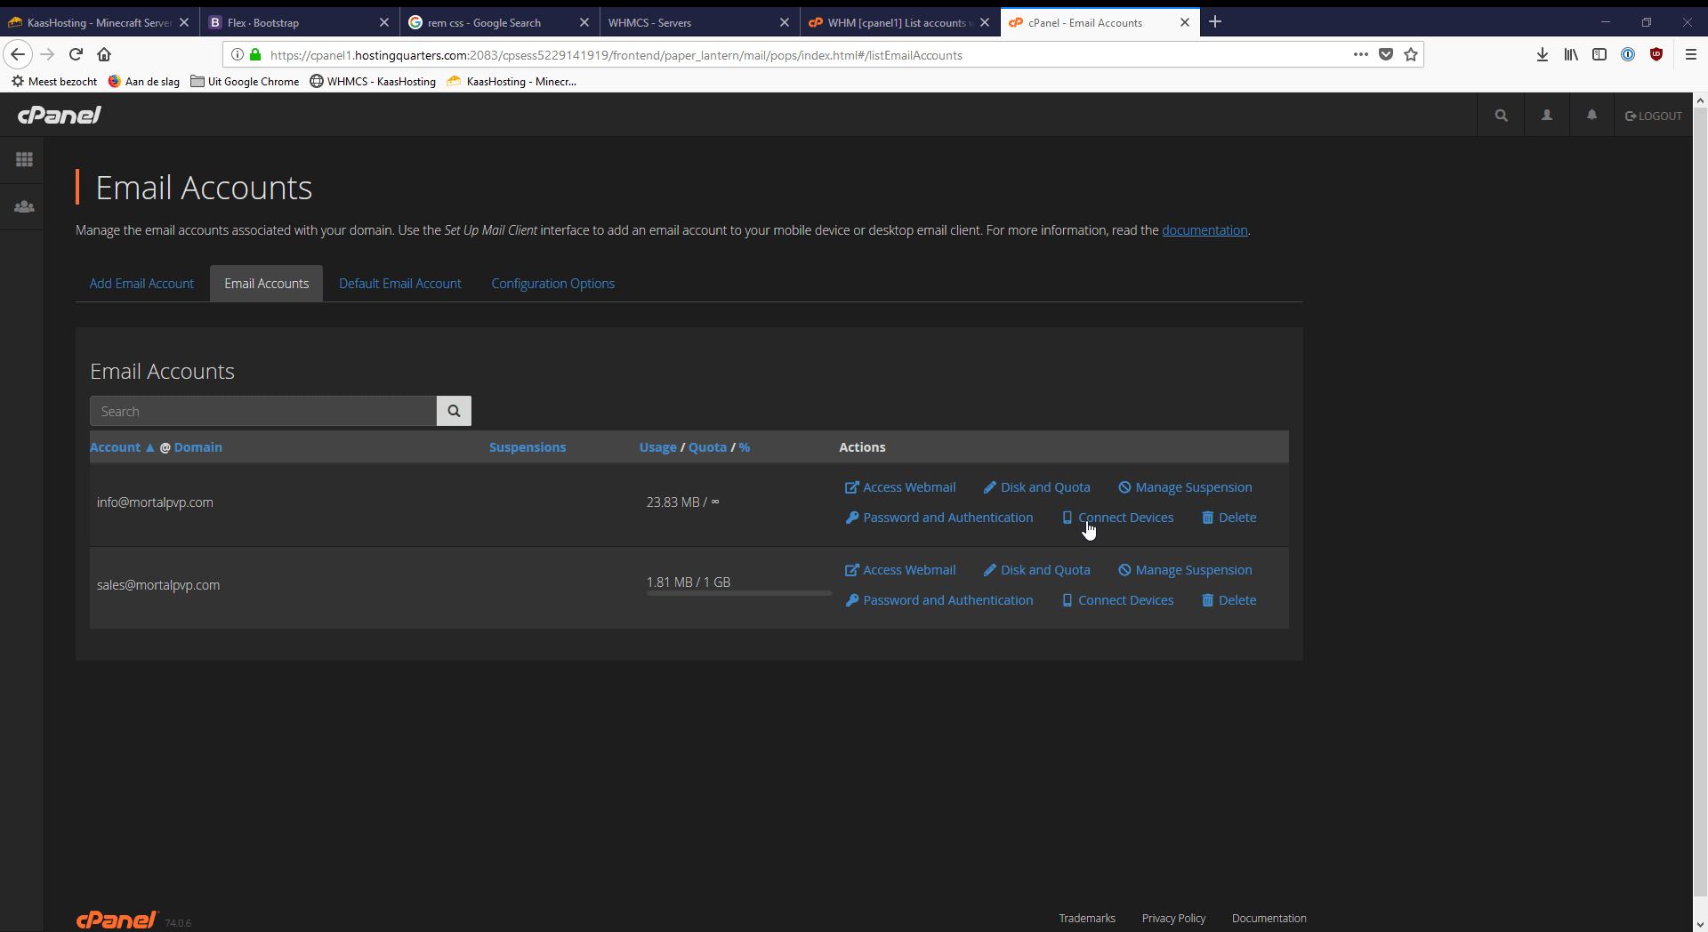The height and width of the screenshot is (932, 1708).
Task: Open the cPanel header search icon
Action: coord(1502,116)
